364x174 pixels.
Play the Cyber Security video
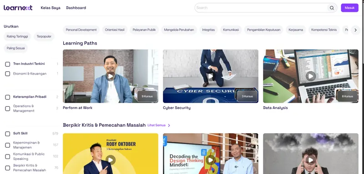[x=211, y=76]
